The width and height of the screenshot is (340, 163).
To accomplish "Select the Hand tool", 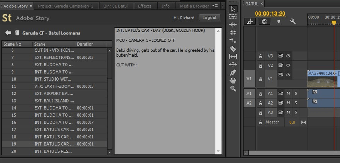I will 233,81.
